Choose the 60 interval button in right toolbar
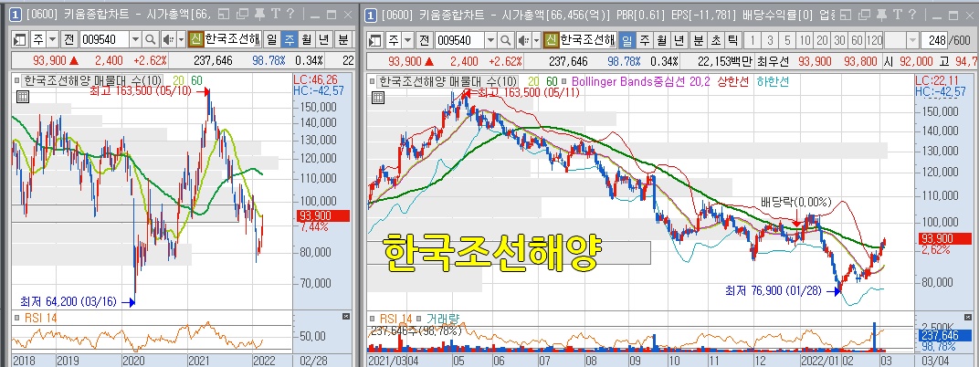Viewport: 979px width, 367px height. coord(858,40)
